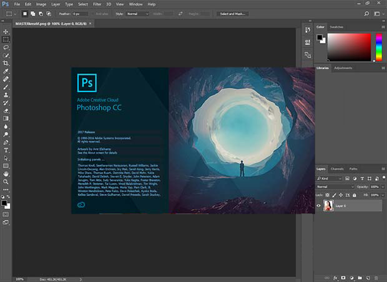Select the Pen tool
The height and width of the screenshot is (282, 387).
[6, 142]
